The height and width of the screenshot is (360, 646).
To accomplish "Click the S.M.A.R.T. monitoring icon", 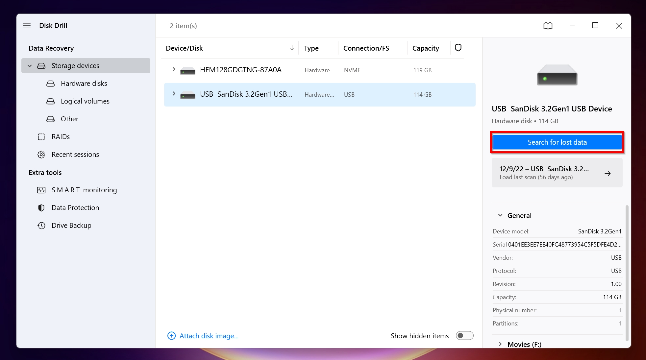I will tap(42, 190).
